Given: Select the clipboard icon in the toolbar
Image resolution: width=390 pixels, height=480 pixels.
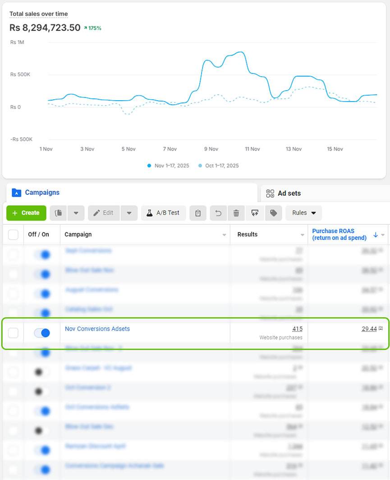Looking at the screenshot, I should 197,213.
